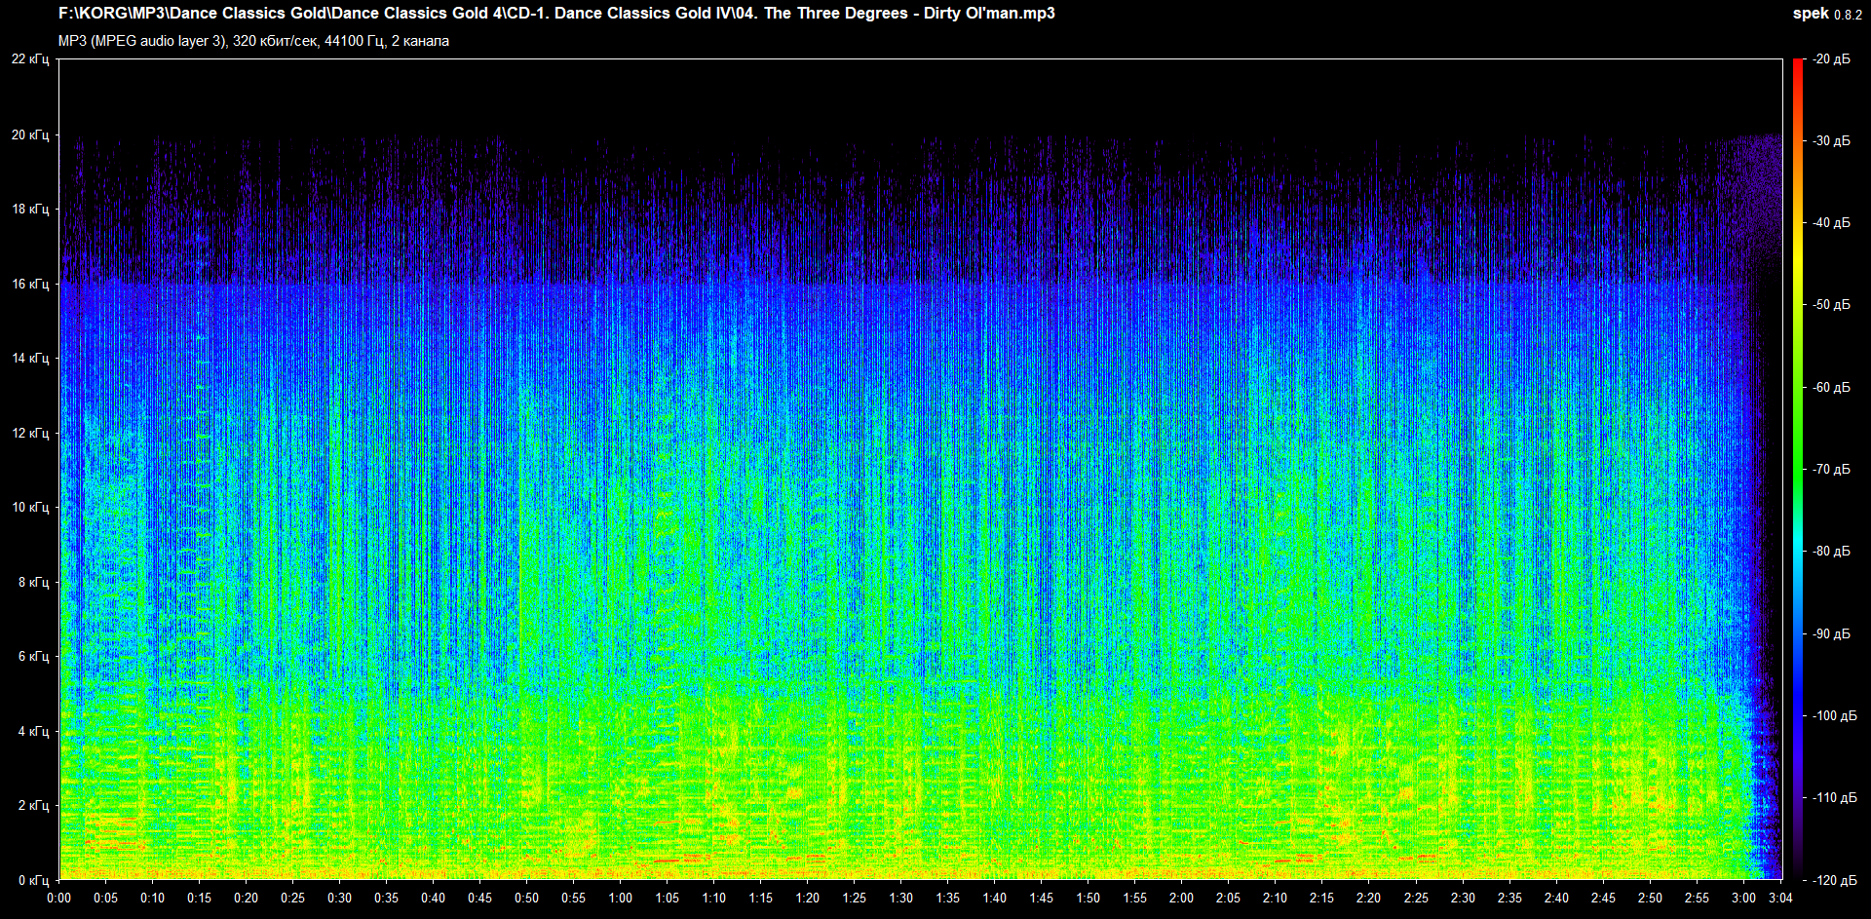The height and width of the screenshot is (919, 1871).
Task: Select the 0:30 time axis marker
Action: [x=339, y=898]
